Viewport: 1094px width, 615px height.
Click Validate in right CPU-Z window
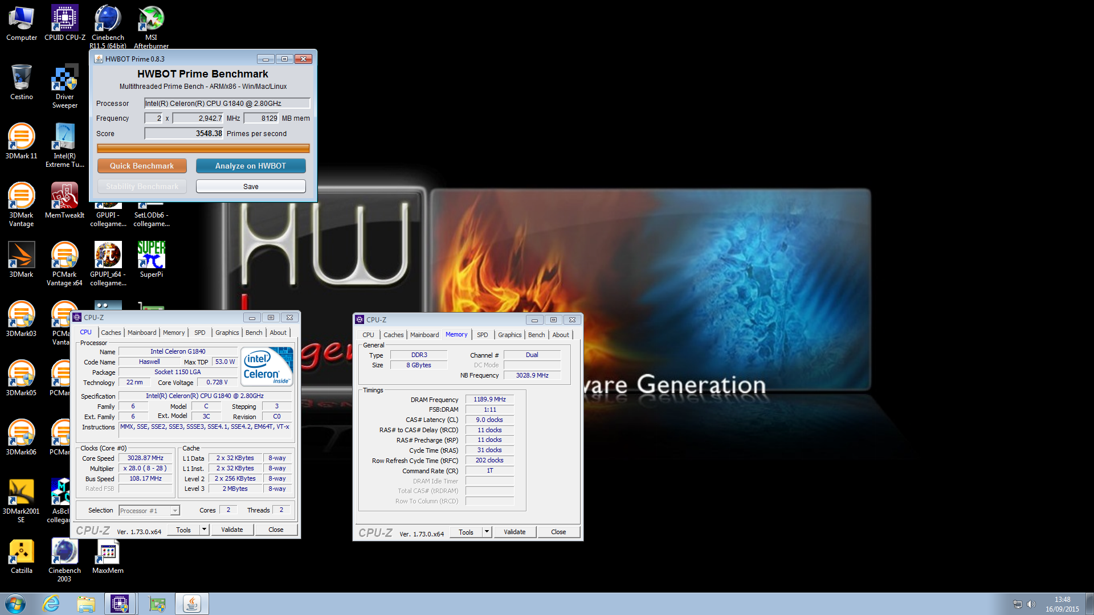tap(515, 532)
